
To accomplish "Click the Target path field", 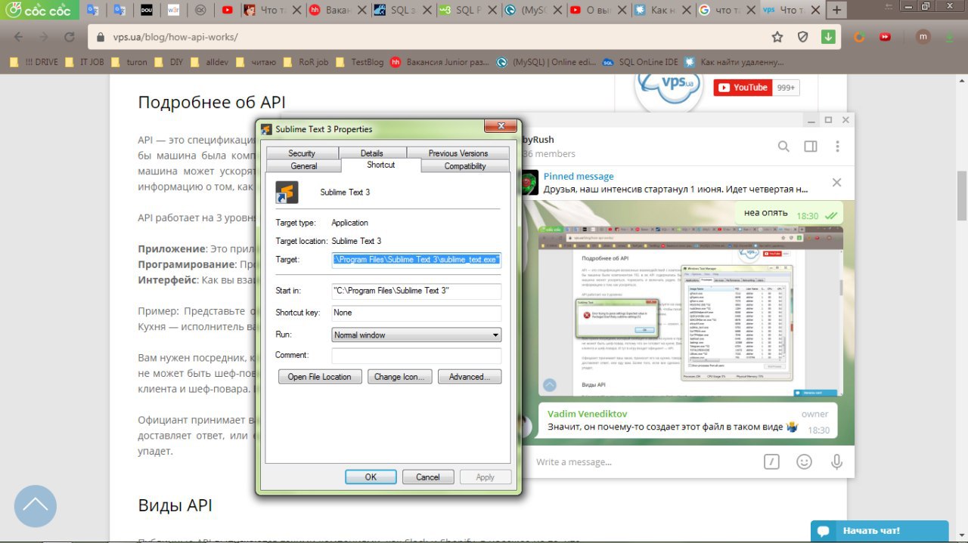I will tap(416, 259).
